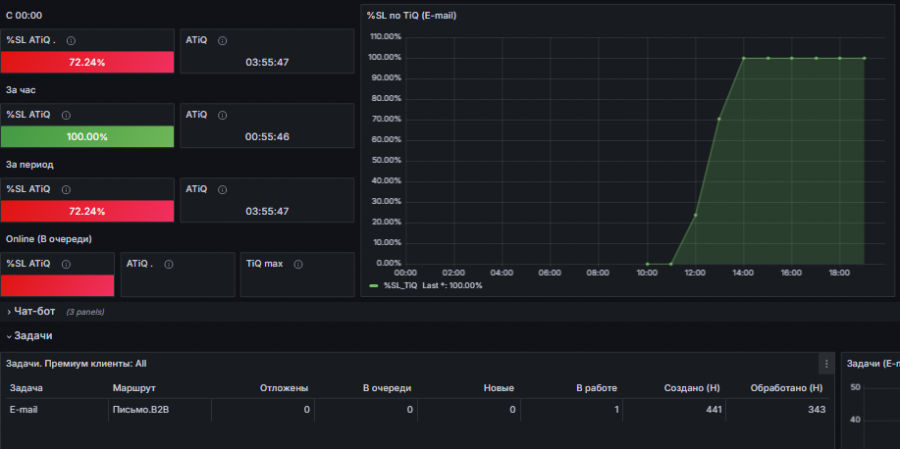
Task: Click info icon next to 'TiQ max'
Action: coord(297,264)
